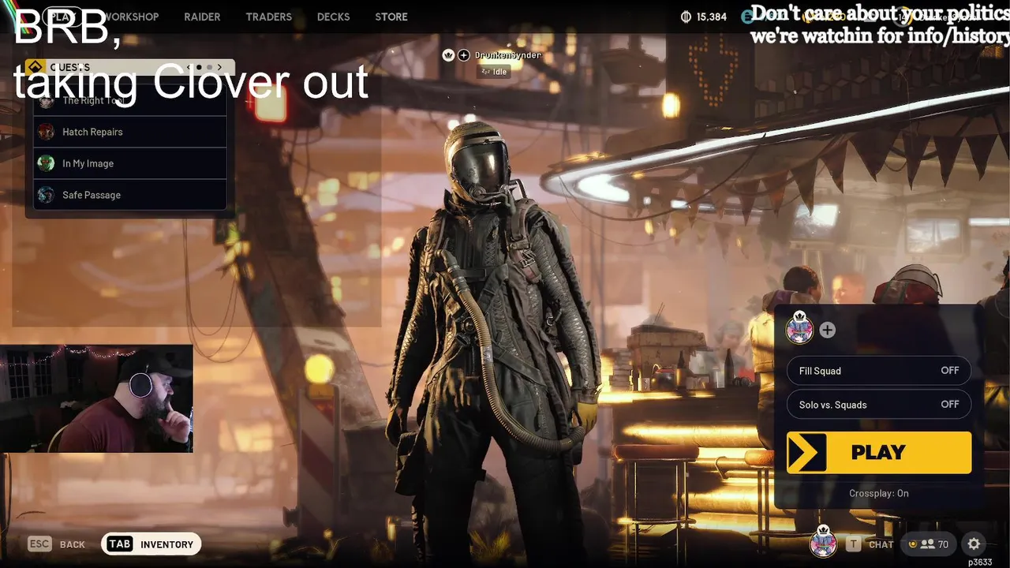1010x568 pixels.
Task: Click the crown leader icon near DrunkenSynder
Action: pyautogui.click(x=448, y=55)
